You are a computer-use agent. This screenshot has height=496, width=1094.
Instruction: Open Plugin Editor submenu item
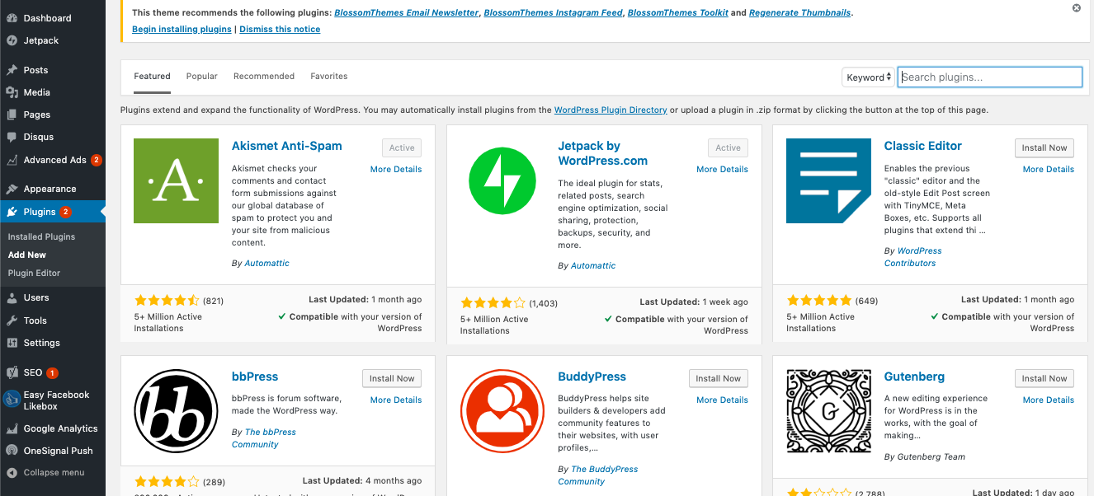[x=34, y=273]
